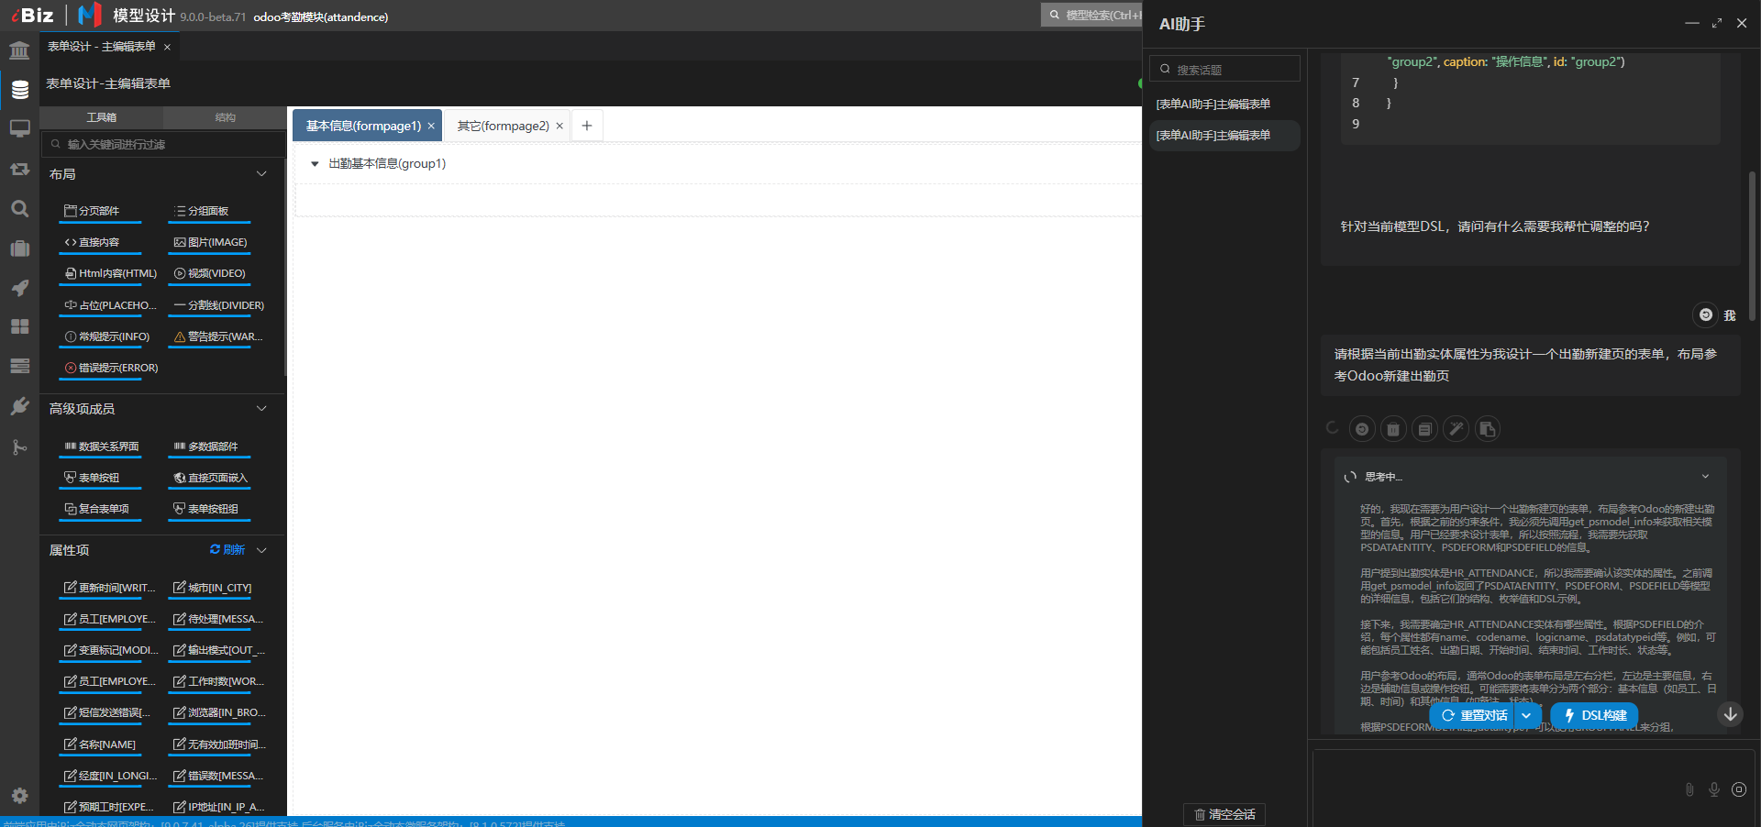Open the monitor screen icon in sidebar

[19, 129]
